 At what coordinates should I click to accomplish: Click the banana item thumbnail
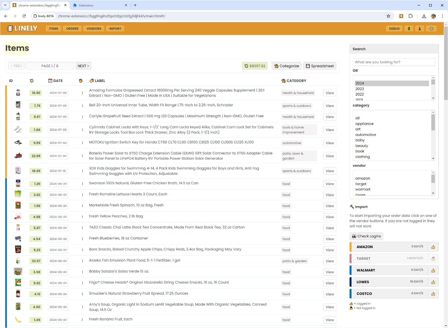pos(18,320)
